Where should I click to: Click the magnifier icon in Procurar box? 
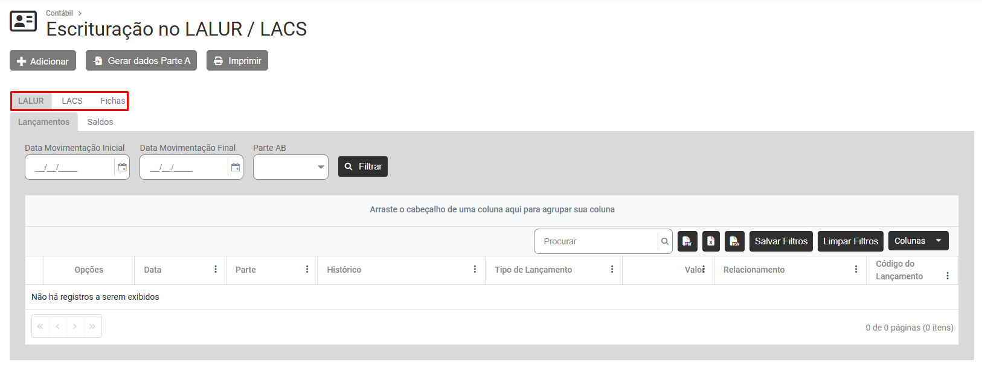coord(665,241)
